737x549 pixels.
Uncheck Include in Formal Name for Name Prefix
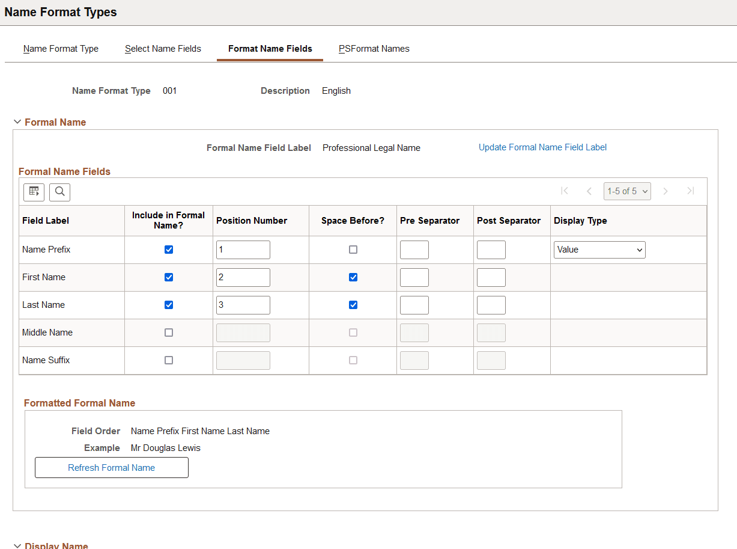pyautogui.click(x=169, y=250)
